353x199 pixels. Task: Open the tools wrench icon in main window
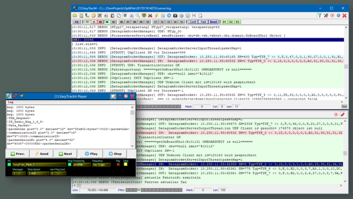pyautogui.click(x=326, y=16)
